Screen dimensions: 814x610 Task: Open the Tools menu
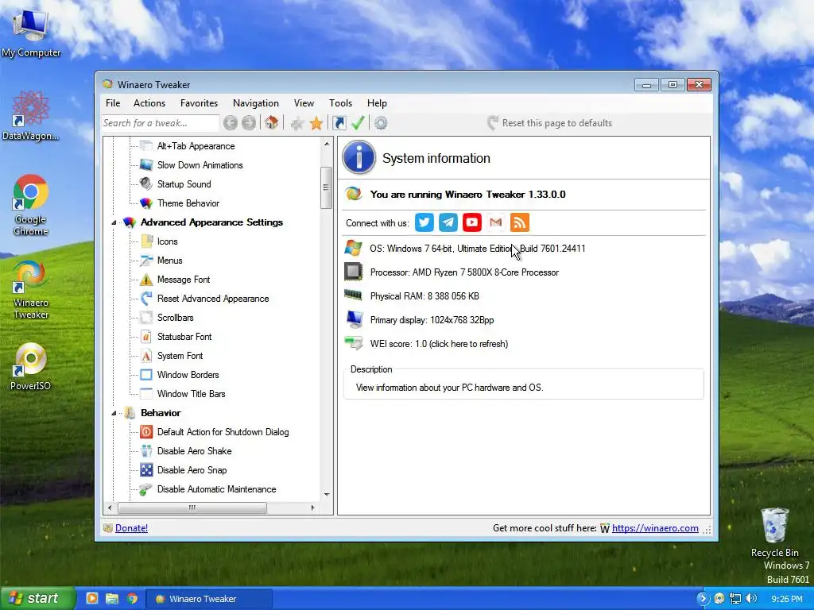340,103
